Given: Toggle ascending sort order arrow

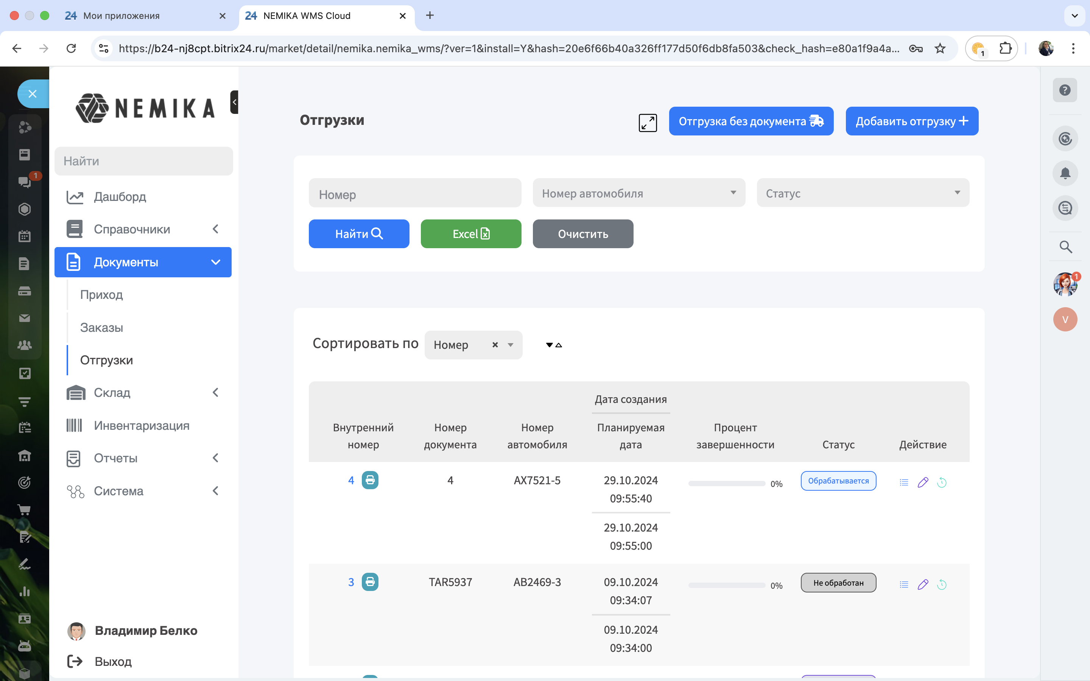Looking at the screenshot, I should pos(559,345).
